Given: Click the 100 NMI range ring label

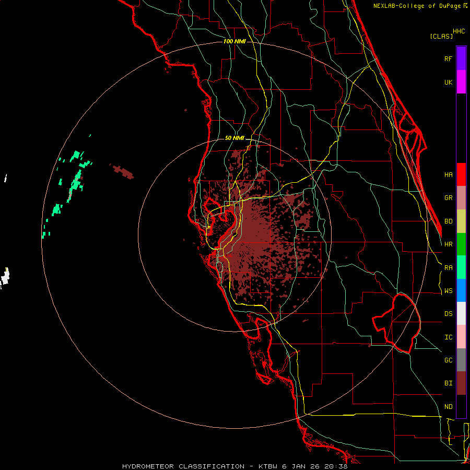Looking at the screenshot, I should pos(234,41).
